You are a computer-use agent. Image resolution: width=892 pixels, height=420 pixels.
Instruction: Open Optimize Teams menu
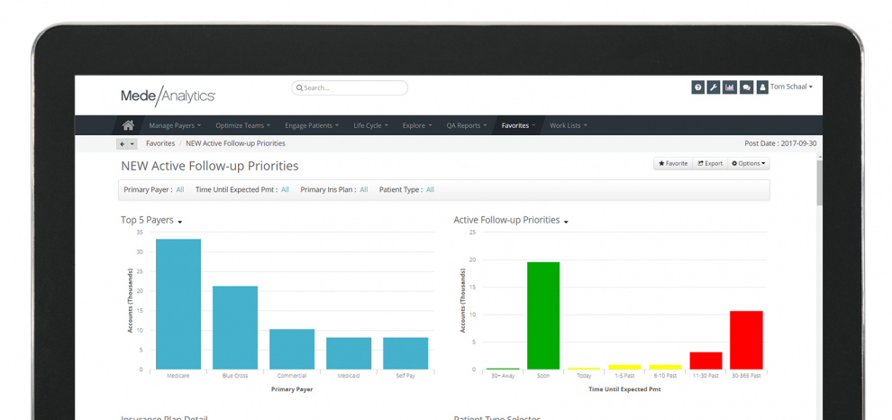click(x=243, y=126)
